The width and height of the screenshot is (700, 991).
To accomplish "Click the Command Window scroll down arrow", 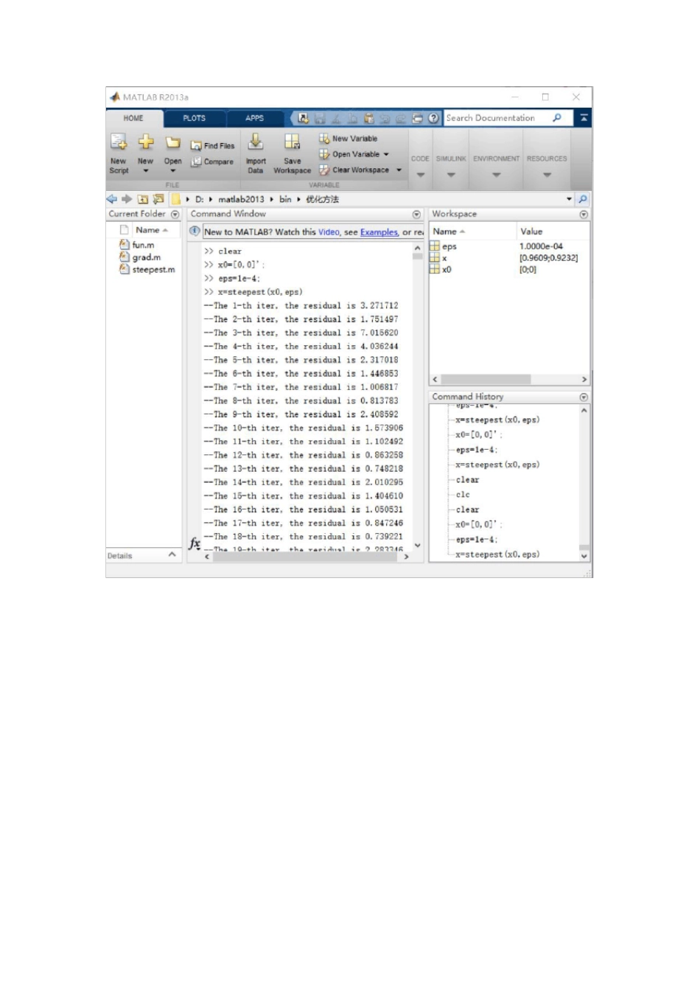I will (417, 546).
